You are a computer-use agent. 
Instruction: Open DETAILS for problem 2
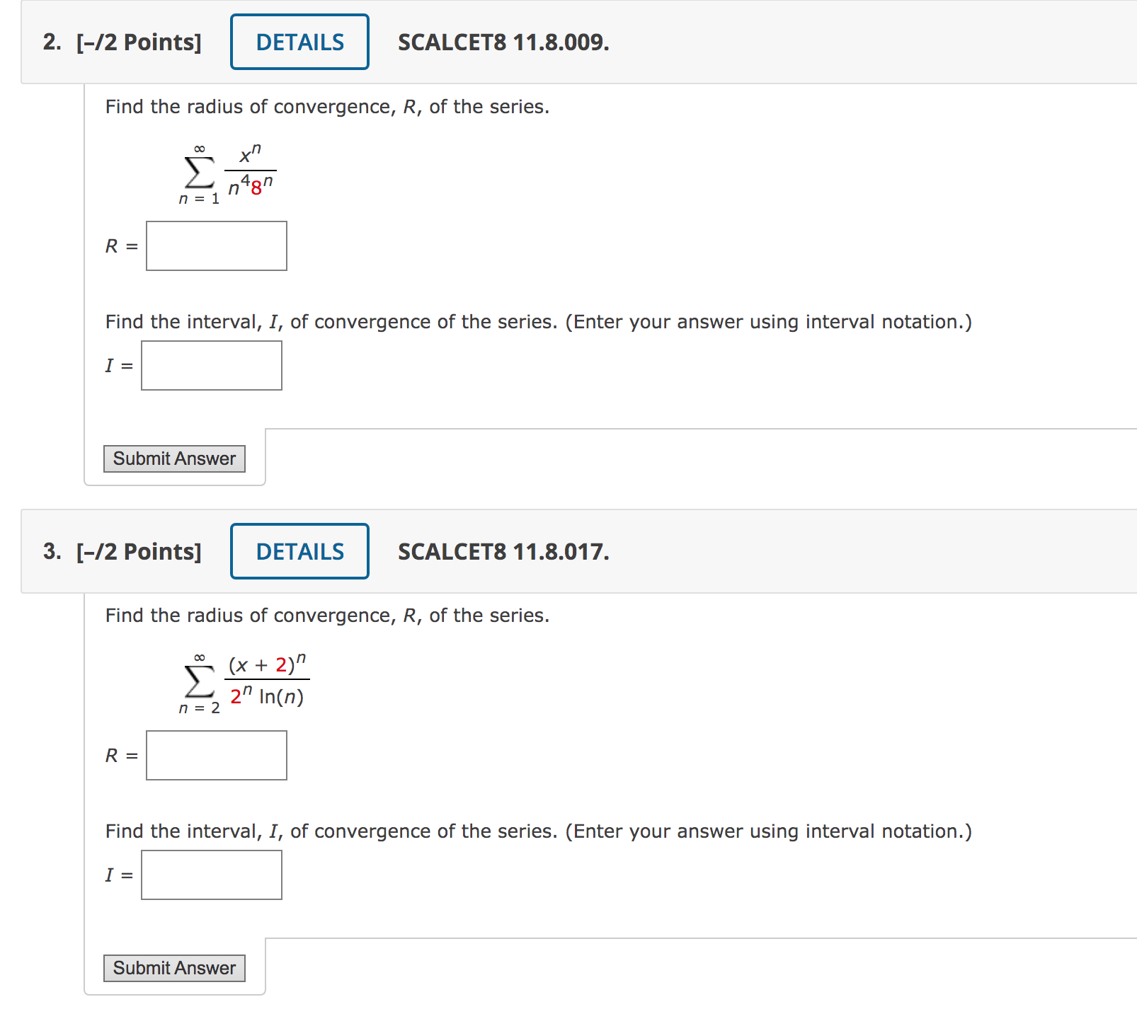click(x=299, y=42)
